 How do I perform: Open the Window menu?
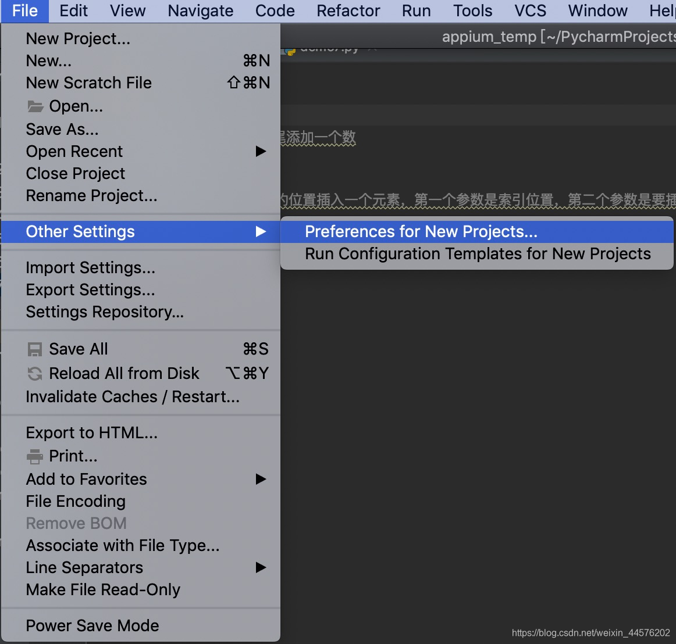click(x=597, y=11)
